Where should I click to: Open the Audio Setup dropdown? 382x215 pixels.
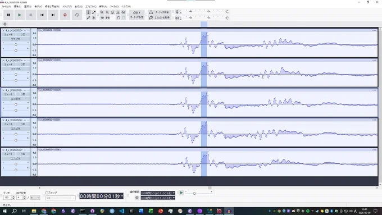[x=137, y=15]
